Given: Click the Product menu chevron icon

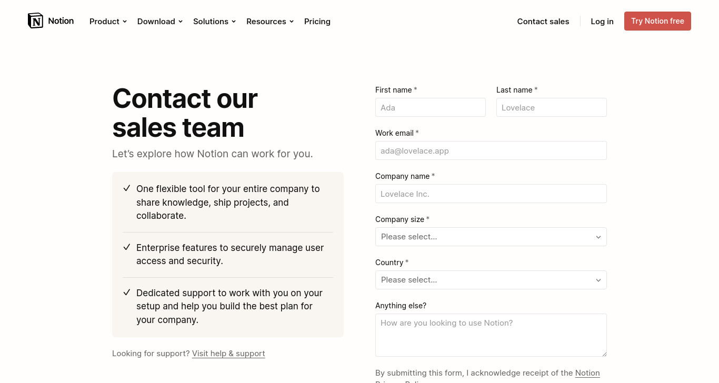Looking at the screenshot, I should point(125,22).
